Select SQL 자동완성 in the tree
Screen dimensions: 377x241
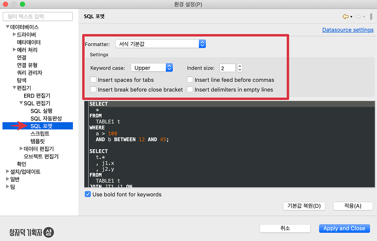click(46, 118)
